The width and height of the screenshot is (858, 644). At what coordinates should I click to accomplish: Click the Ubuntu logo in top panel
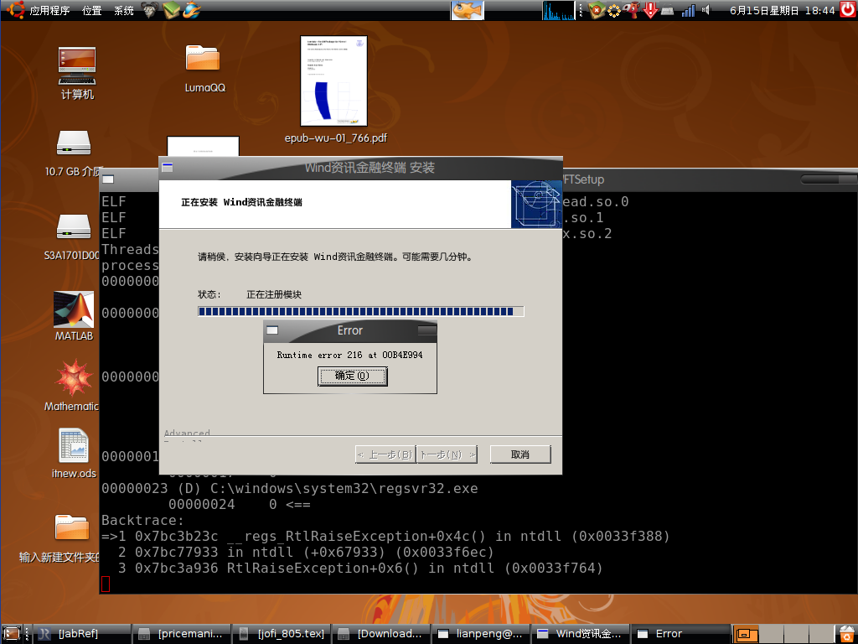coord(15,10)
